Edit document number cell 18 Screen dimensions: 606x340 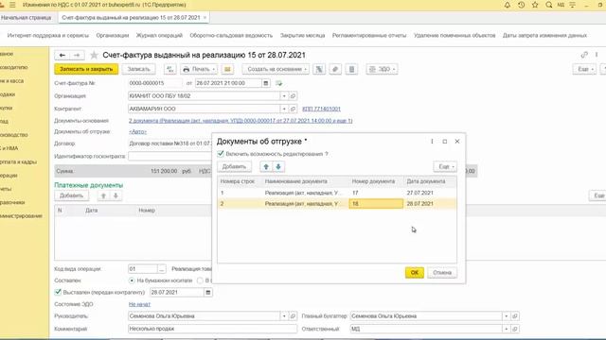click(x=376, y=204)
